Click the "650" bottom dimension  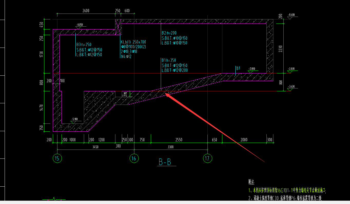pyautogui.click(x=215, y=140)
